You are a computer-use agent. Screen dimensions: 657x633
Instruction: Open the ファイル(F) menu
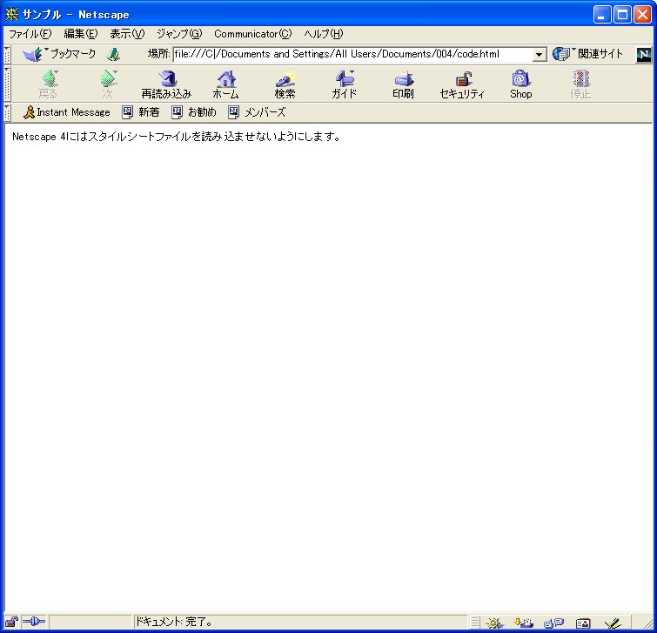click(30, 34)
